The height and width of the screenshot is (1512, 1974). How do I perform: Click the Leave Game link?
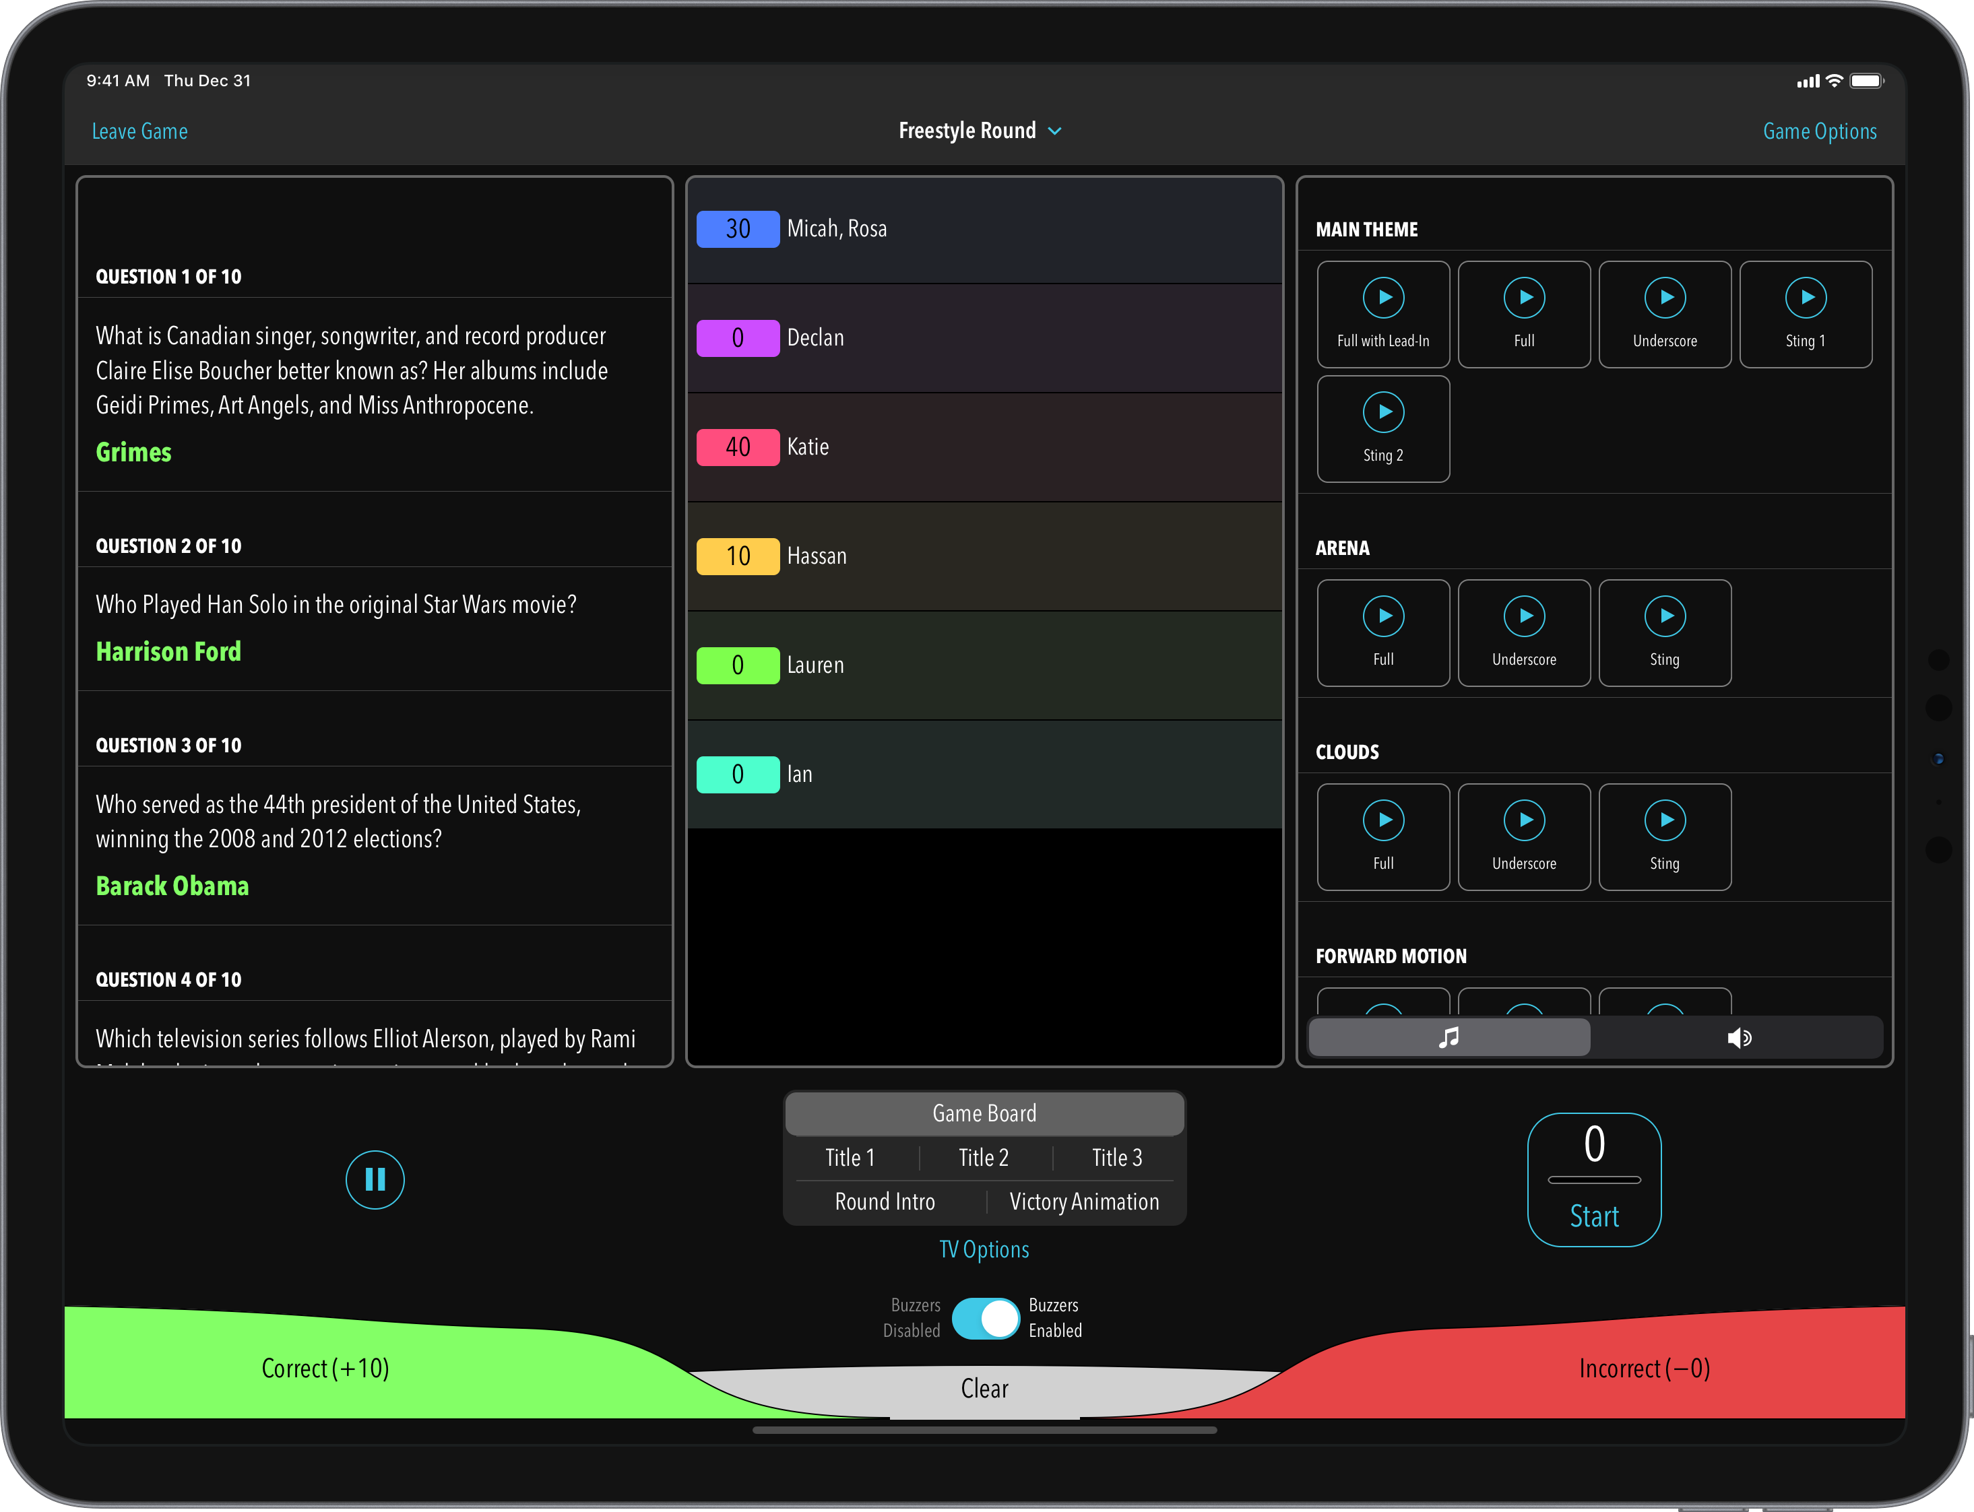[x=138, y=130]
